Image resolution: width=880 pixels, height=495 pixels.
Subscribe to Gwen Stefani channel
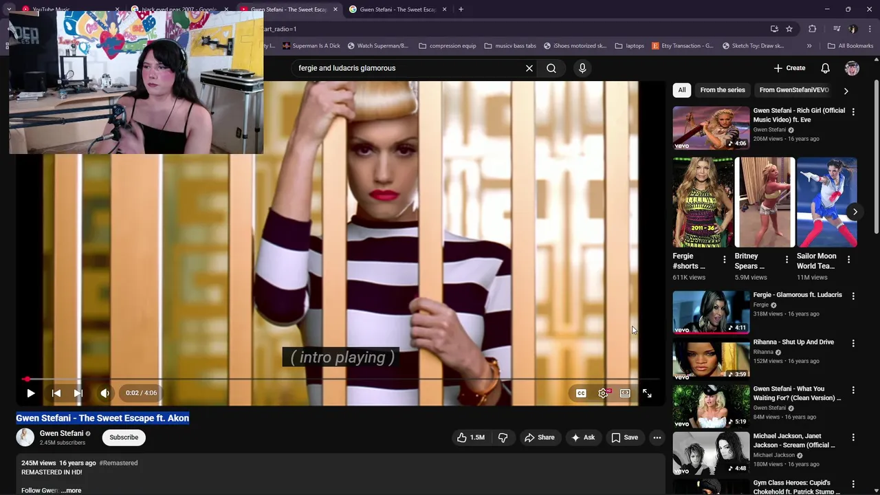124,437
